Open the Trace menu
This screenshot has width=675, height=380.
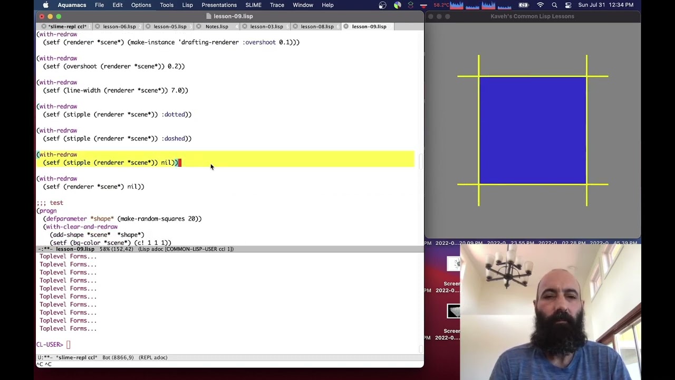point(277,5)
